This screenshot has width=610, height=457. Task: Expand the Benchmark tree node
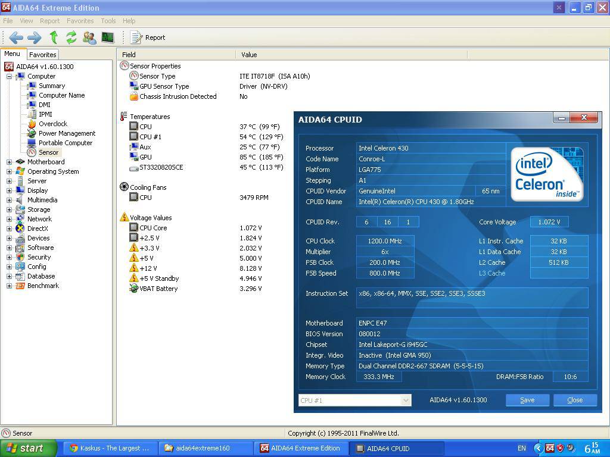[9, 286]
